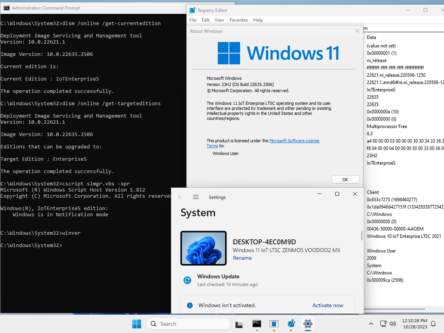Click the 'Target Edition : EnterpriseS' line
The width and height of the screenshot is (444, 333).
pos(44,159)
